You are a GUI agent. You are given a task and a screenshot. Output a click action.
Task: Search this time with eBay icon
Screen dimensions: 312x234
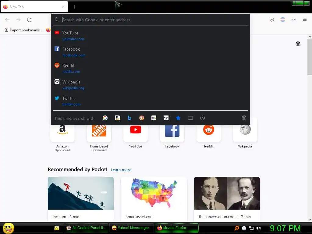click(154, 118)
